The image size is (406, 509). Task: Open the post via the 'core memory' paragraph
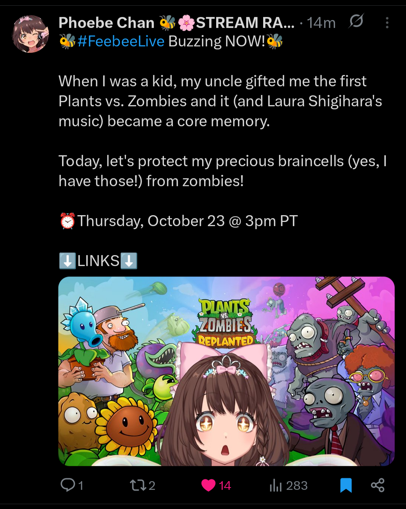[x=220, y=101]
